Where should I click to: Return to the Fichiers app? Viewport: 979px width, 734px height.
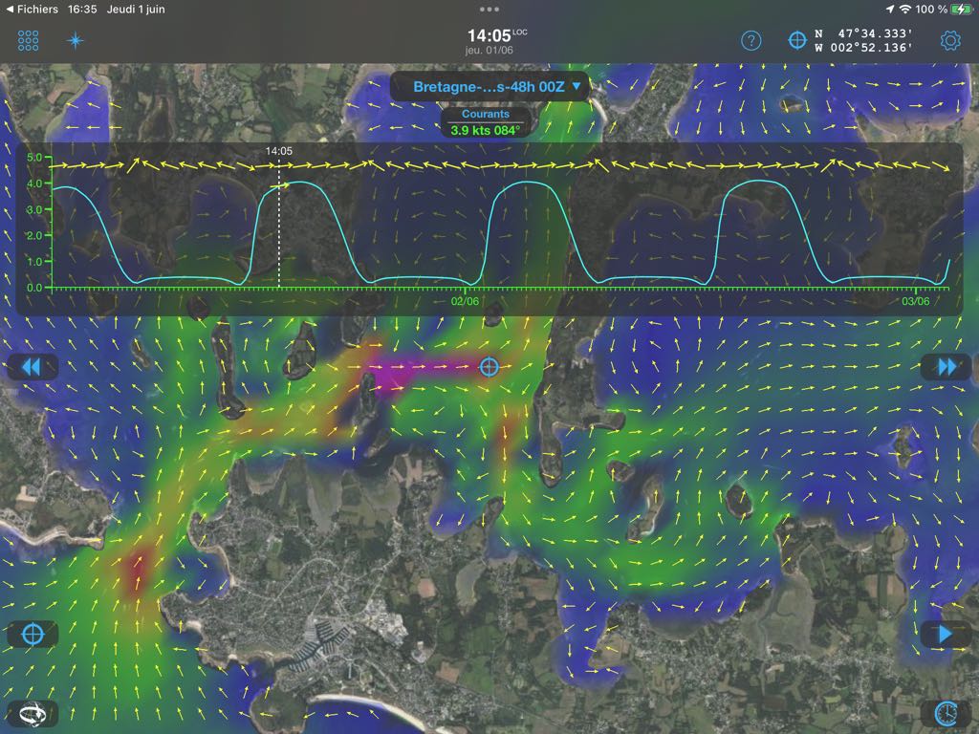[31, 9]
